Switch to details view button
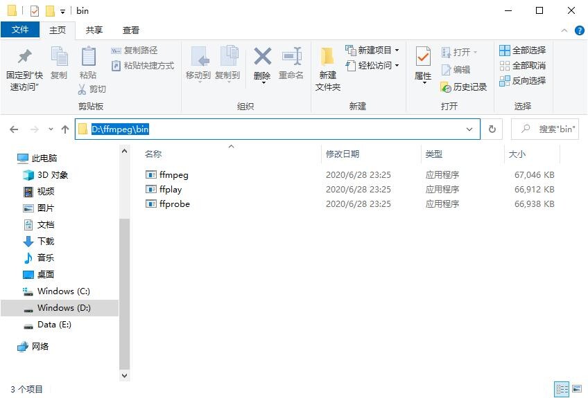 [x=562, y=389]
